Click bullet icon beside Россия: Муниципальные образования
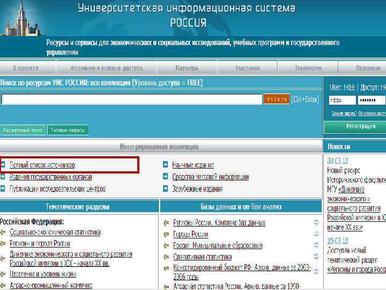Image resolution: width=386 pixels, height=290 pixels. pos(166,245)
